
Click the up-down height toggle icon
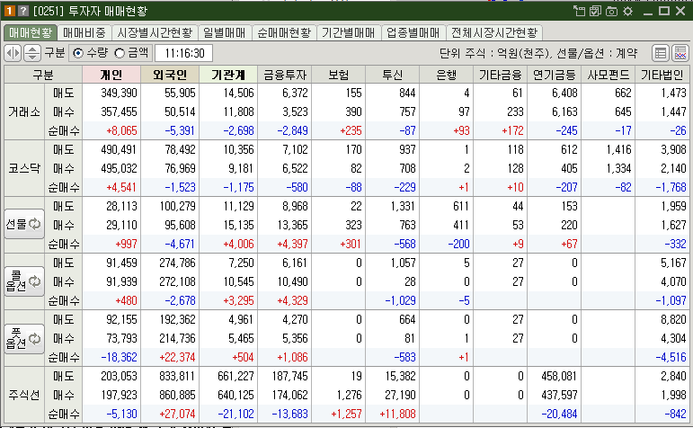pos(31,54)
